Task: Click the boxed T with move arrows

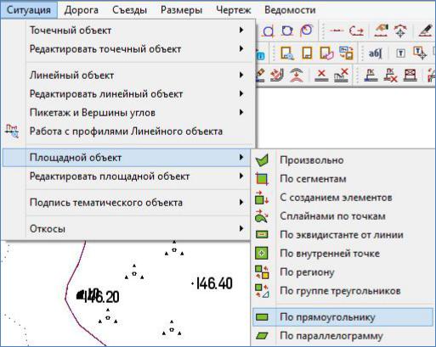Action: [420, 53]
